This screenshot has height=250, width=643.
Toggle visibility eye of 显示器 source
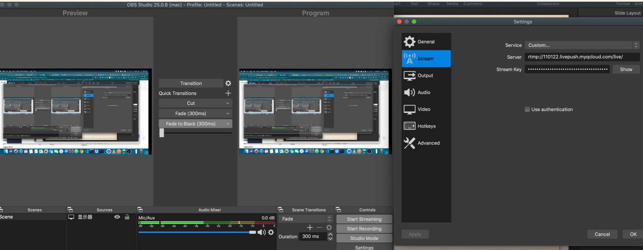117,217
